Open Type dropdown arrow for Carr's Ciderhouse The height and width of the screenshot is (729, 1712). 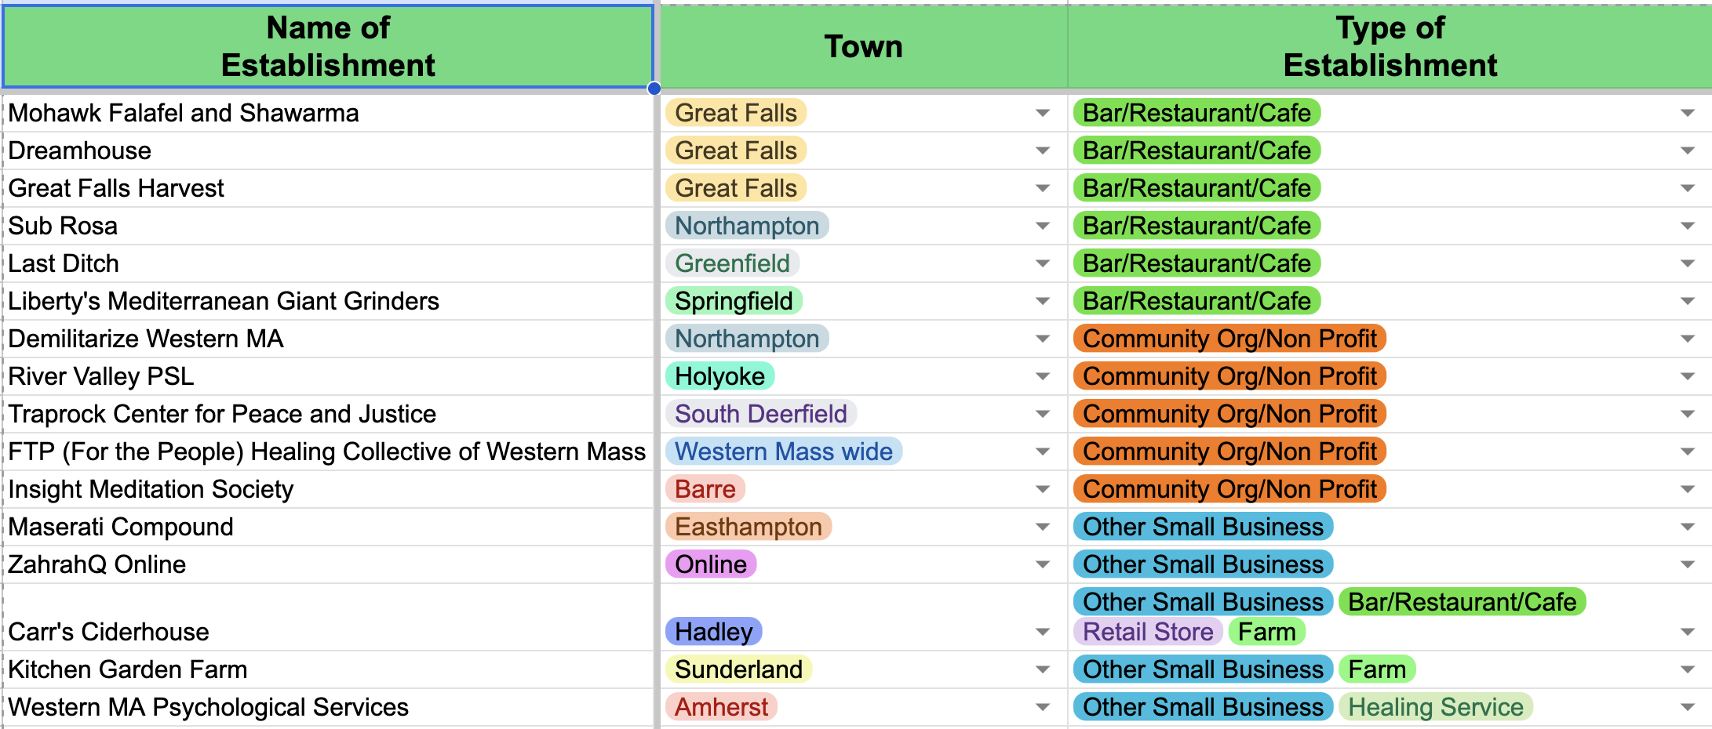(1688, 632)
